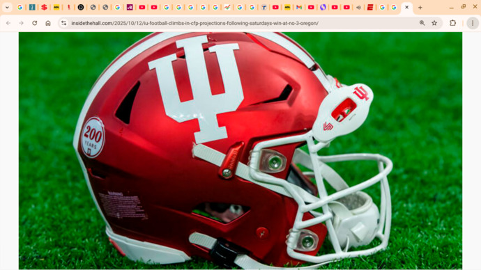Screen dimensions: 481x270
Task: Switch to YouTube tab right of Gmail
Action: click(x=311, y=8)
